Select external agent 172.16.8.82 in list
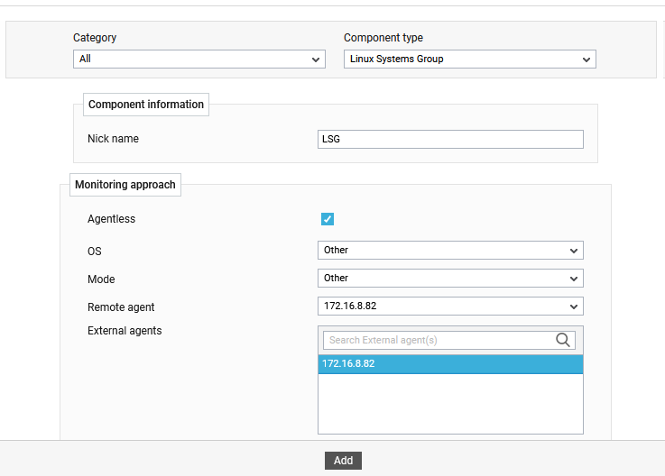 coord(450,364)
